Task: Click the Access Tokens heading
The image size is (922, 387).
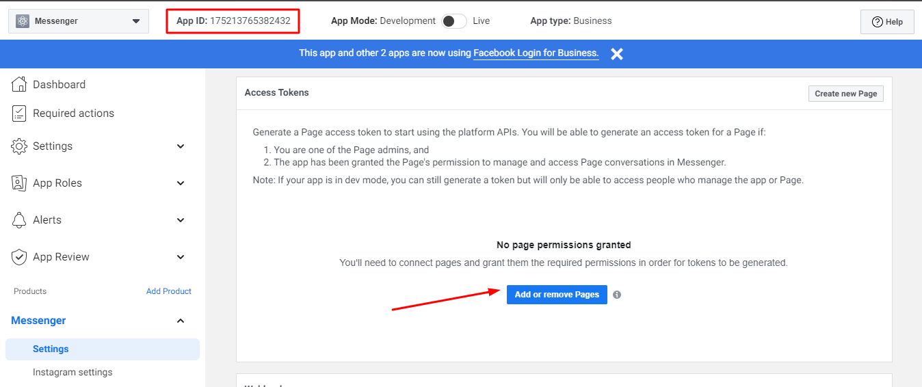Action: click(x=277, y=92)
